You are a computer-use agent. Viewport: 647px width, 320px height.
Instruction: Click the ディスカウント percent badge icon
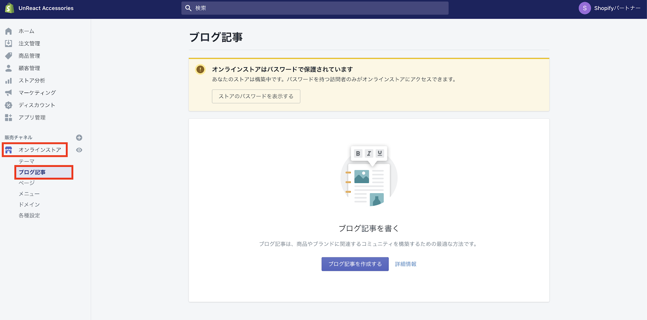pos(8,105)
